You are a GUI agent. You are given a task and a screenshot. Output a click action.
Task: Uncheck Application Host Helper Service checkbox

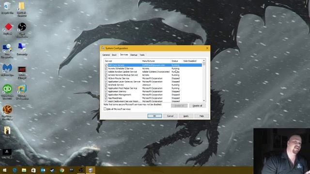pyautogui.click(x=106, y=88)
